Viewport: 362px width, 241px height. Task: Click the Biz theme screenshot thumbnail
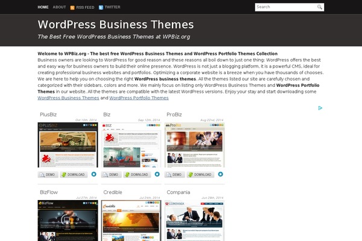[x=131, y=145]
